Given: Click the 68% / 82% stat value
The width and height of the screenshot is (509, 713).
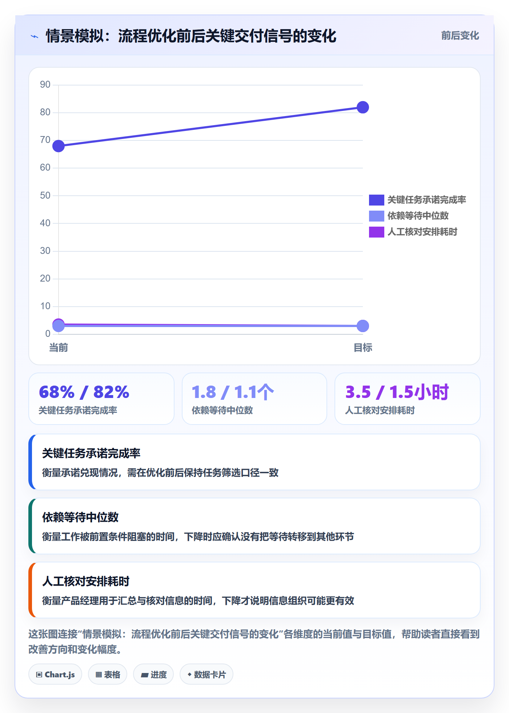Looking at the screenshot, I should pos(84,392).
